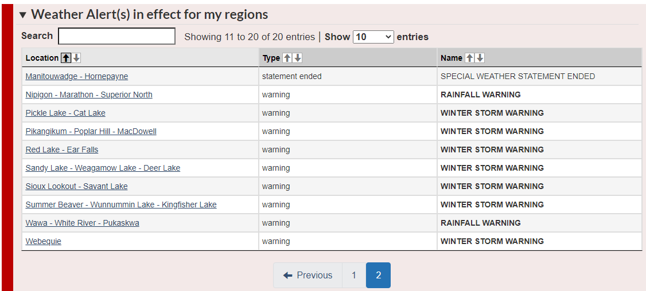Sort Type column descending arrow
This screenshot has width=646, height=291.
tap(298, 58)
